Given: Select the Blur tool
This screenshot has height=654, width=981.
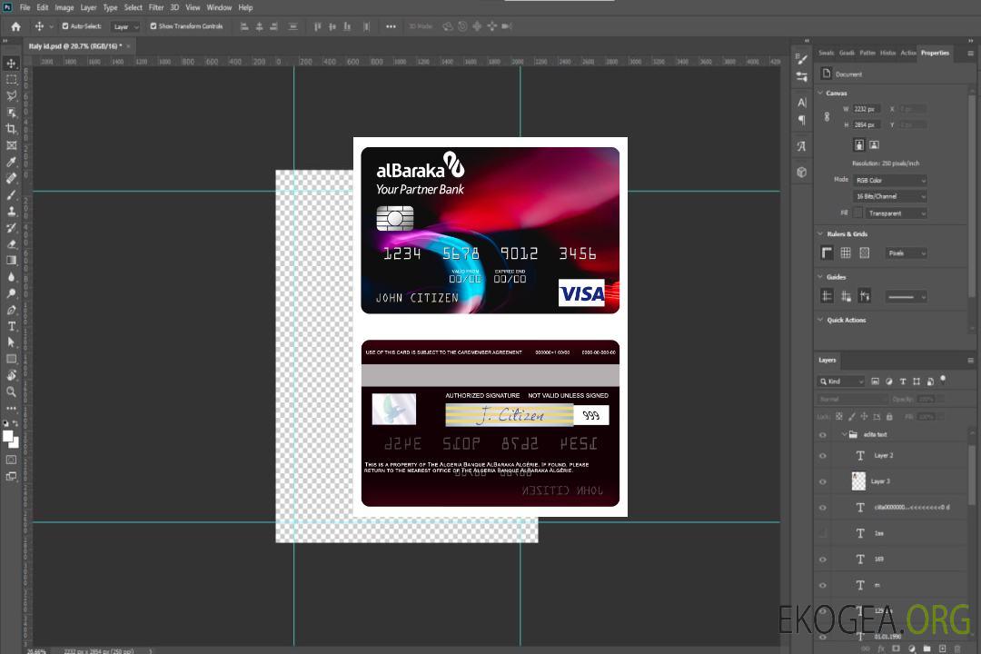Looking at the screenshot, I should pyautogui.click(x=11, y=277).
